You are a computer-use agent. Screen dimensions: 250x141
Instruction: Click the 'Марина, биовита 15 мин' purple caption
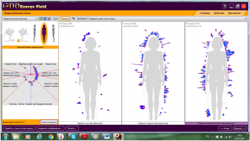(x=217, y=123)
